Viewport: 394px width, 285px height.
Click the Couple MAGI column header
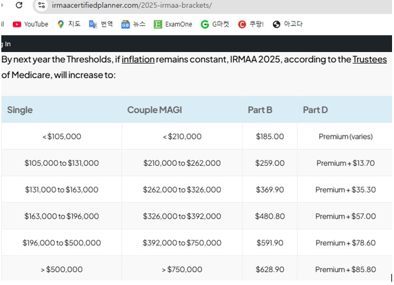tap(153, 110)
